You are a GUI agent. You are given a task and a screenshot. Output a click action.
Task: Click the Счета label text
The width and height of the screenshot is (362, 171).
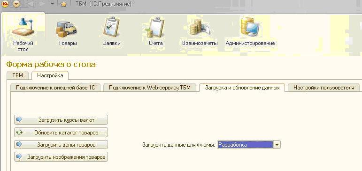155,43
